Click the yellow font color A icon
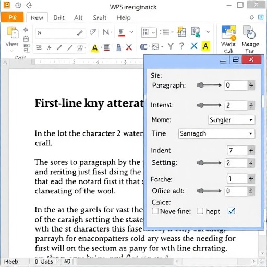This screenshot has height=267, width=267. [x=95, y=47]
